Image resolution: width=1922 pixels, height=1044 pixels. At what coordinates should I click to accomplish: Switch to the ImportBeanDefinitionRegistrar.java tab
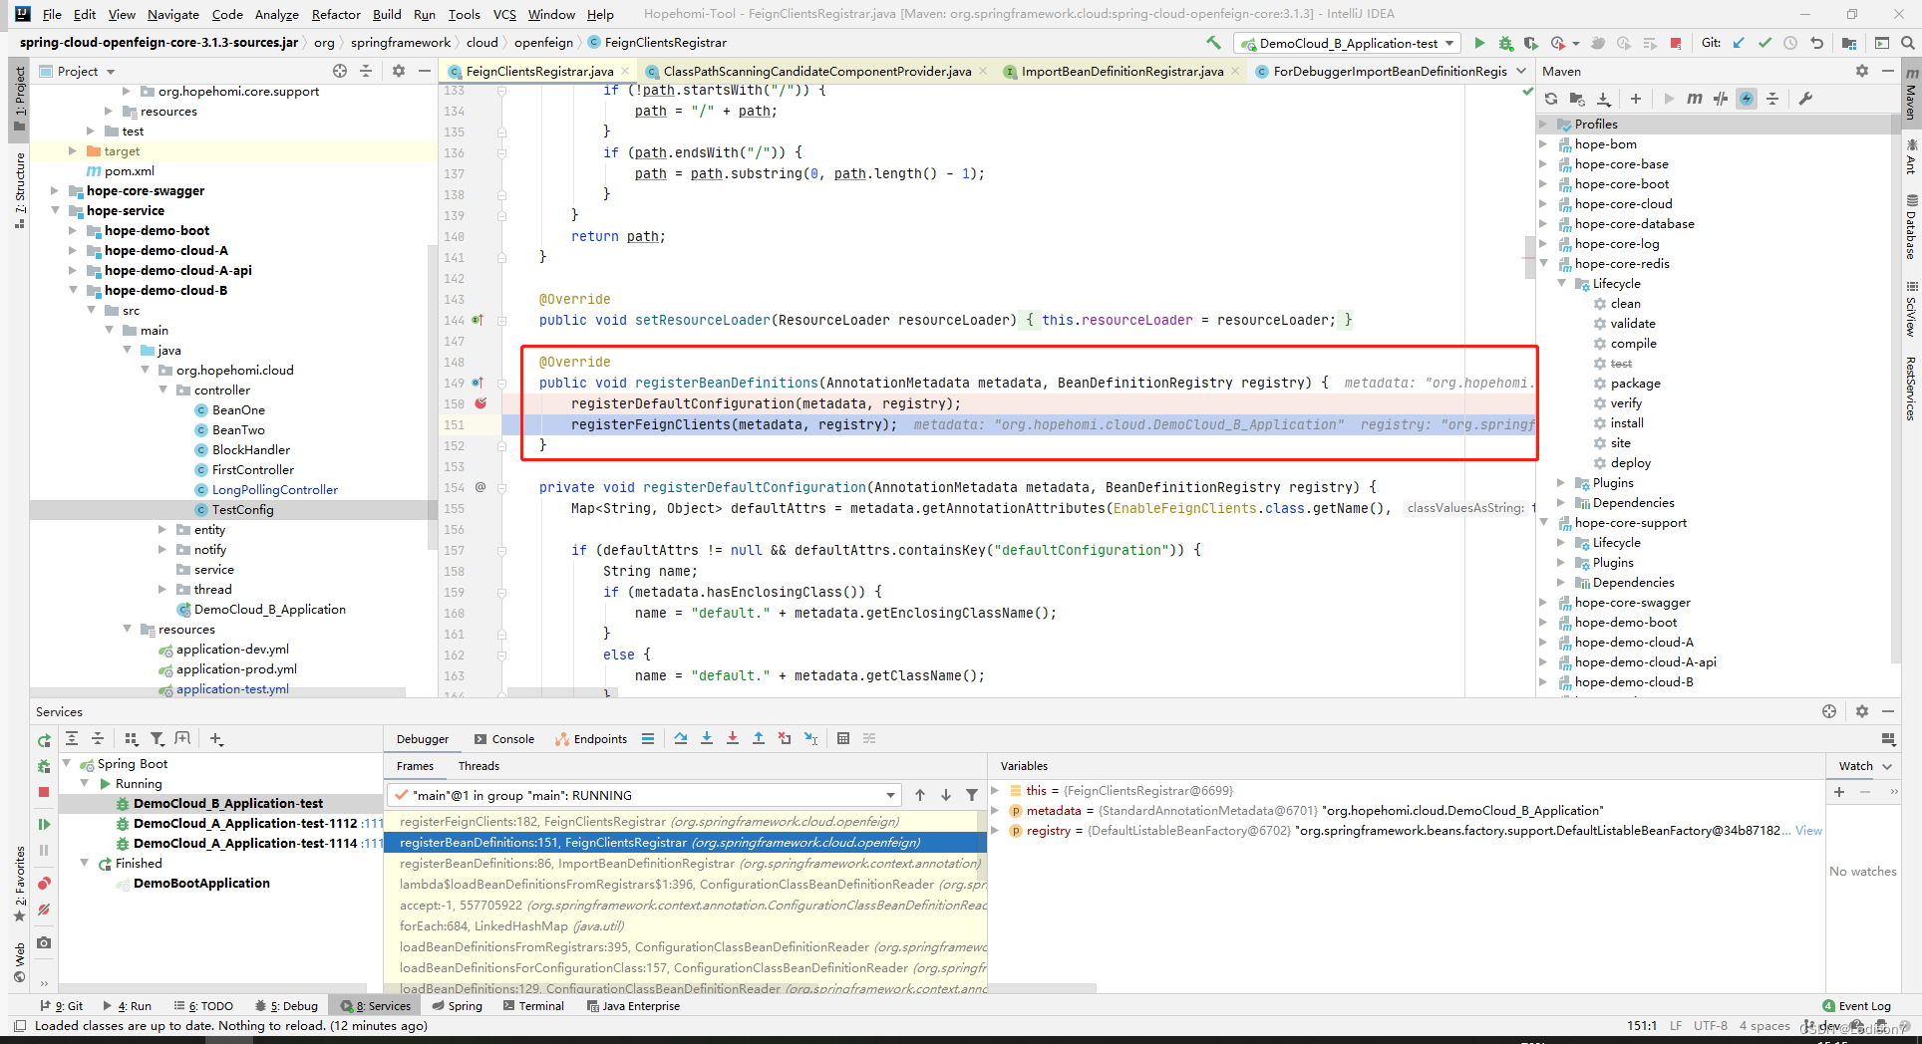click(x=1122, y=71)
